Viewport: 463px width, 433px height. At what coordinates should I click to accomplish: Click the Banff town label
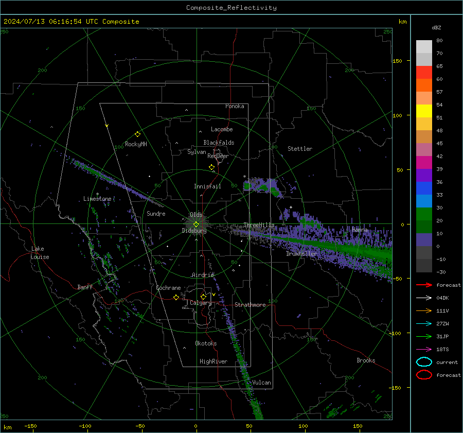click(x=85, y=287)
